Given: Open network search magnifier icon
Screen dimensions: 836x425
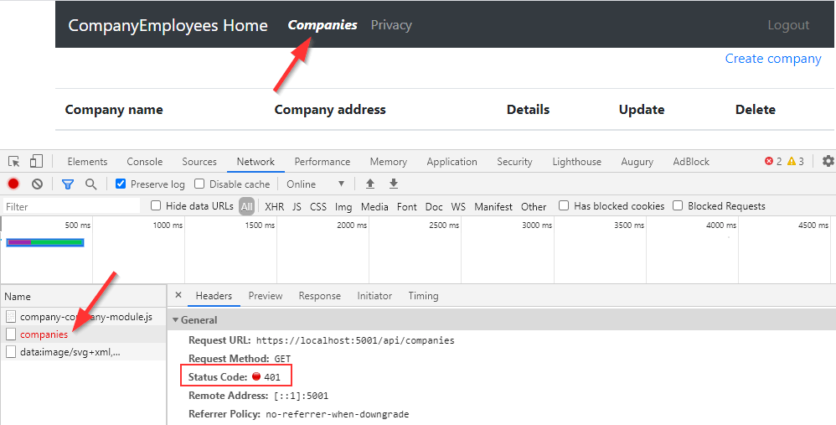Looking at the screenshot, I should click(x=91, y=184).
